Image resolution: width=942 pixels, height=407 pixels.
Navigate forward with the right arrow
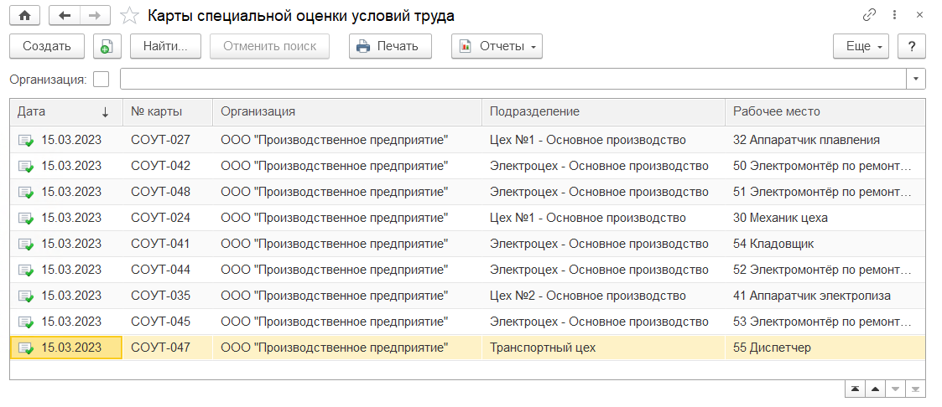coord(94,15)
